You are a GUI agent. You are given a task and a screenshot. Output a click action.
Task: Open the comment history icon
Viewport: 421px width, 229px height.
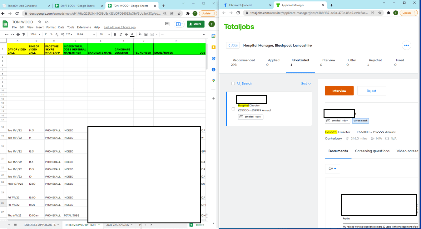point(167,24)
